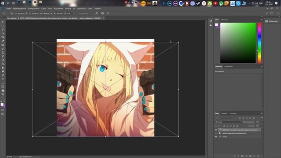This screenshot has height=158, width=281.
Task: Click the Libraries panel button
Action: 272,21
